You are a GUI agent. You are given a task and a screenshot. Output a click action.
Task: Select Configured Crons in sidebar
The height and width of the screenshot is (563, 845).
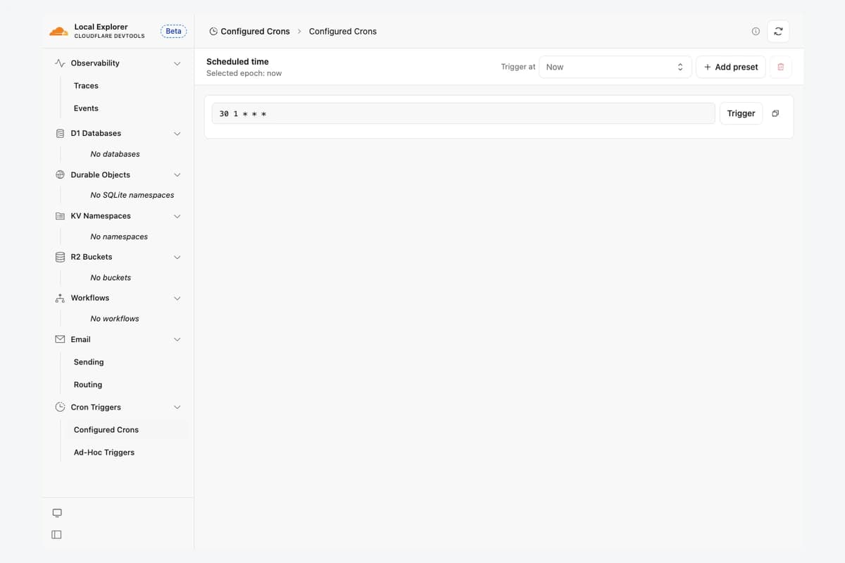click(127, 430)
